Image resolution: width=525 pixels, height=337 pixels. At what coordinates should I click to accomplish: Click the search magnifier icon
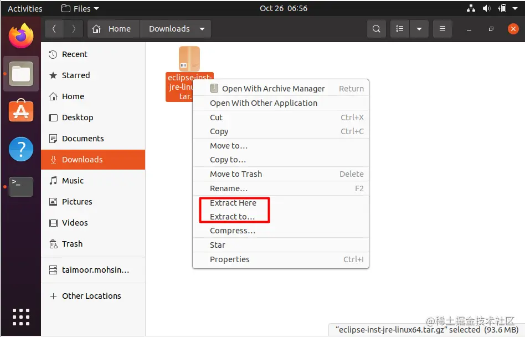coord(377,29)
